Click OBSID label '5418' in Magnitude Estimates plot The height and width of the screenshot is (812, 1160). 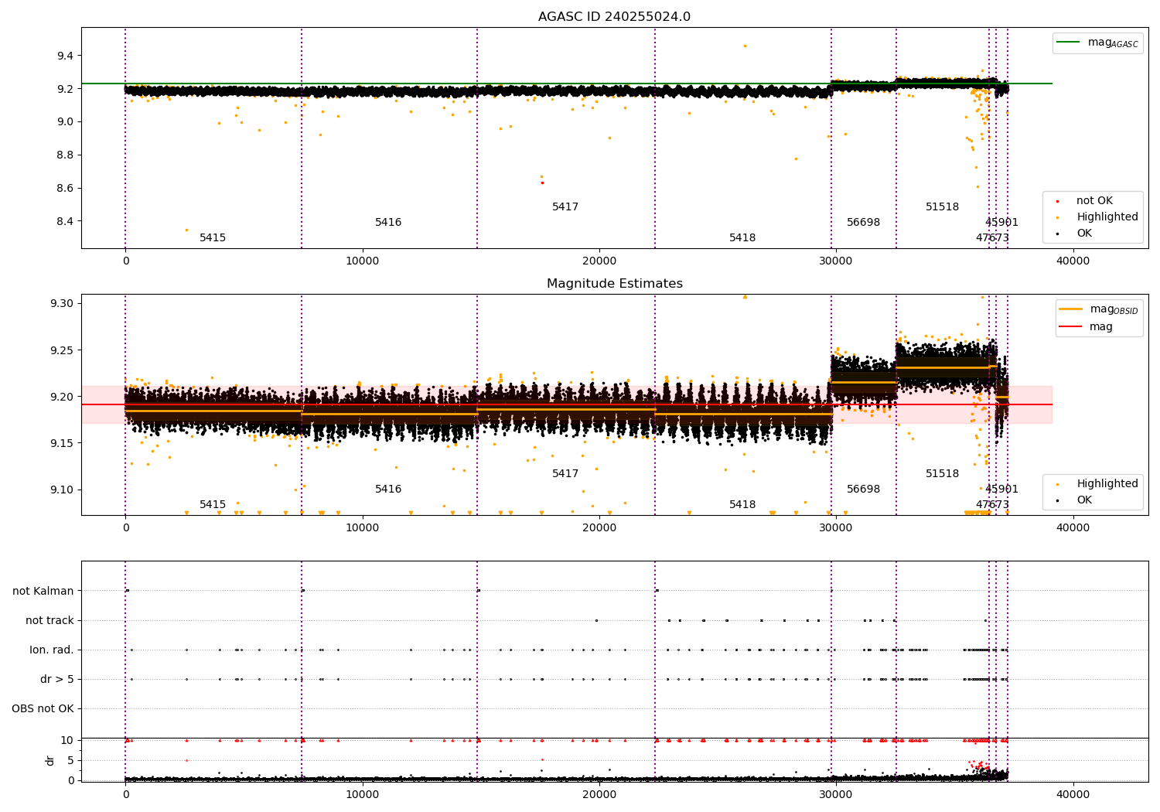point(742,505)
